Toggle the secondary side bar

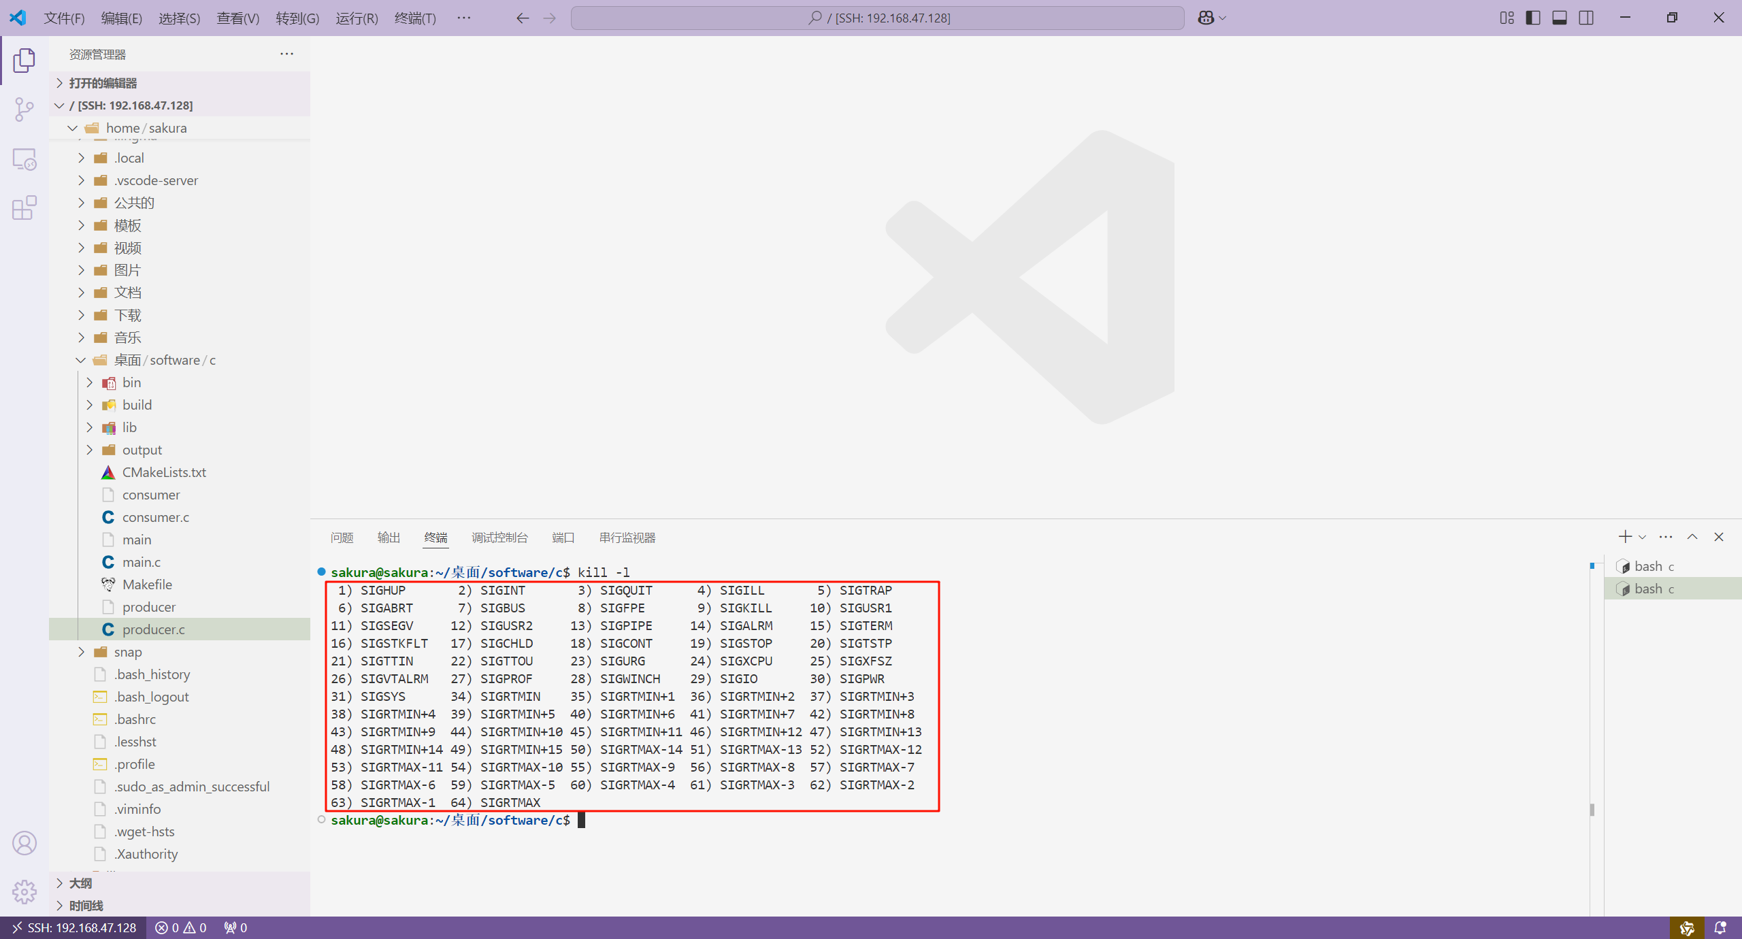click(x=1586, y=18)
